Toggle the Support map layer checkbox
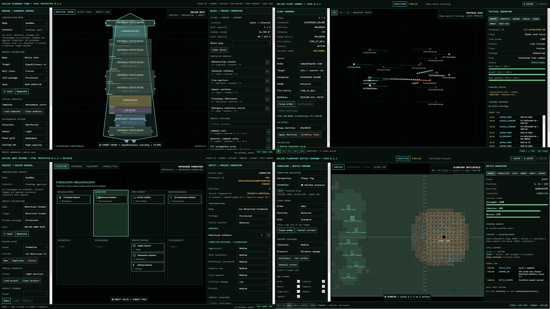This screenshot has width=550, height=309. coord(323,286)
